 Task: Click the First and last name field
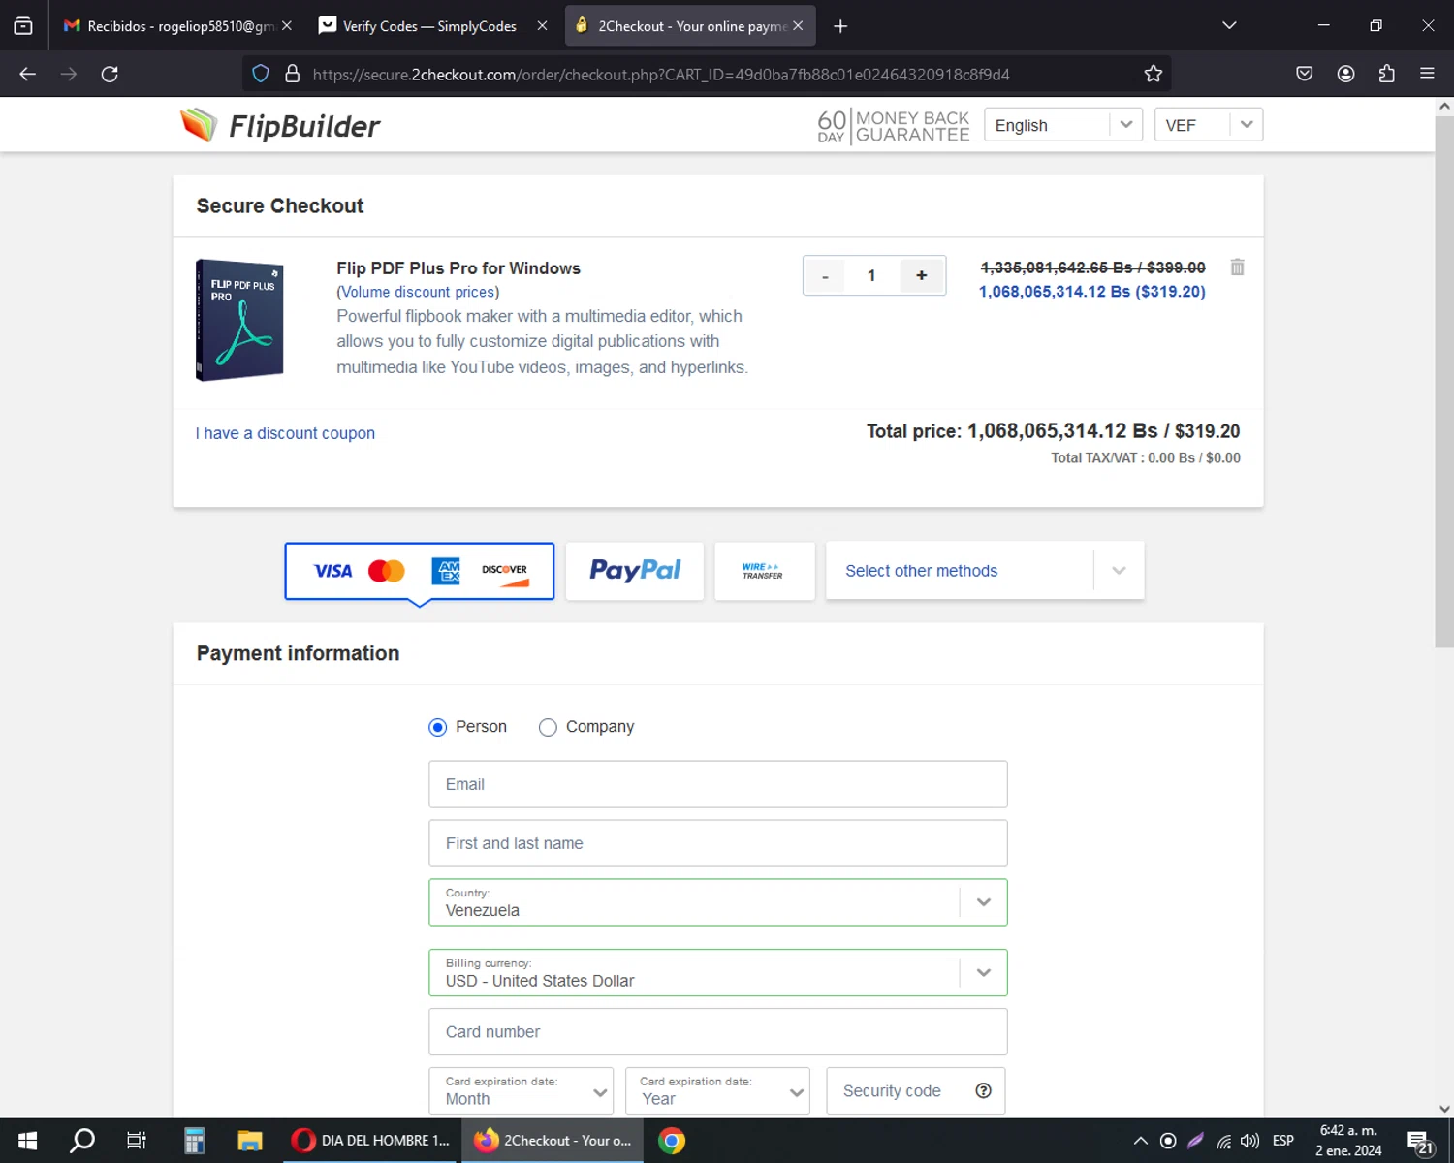(x=718, y=843)
